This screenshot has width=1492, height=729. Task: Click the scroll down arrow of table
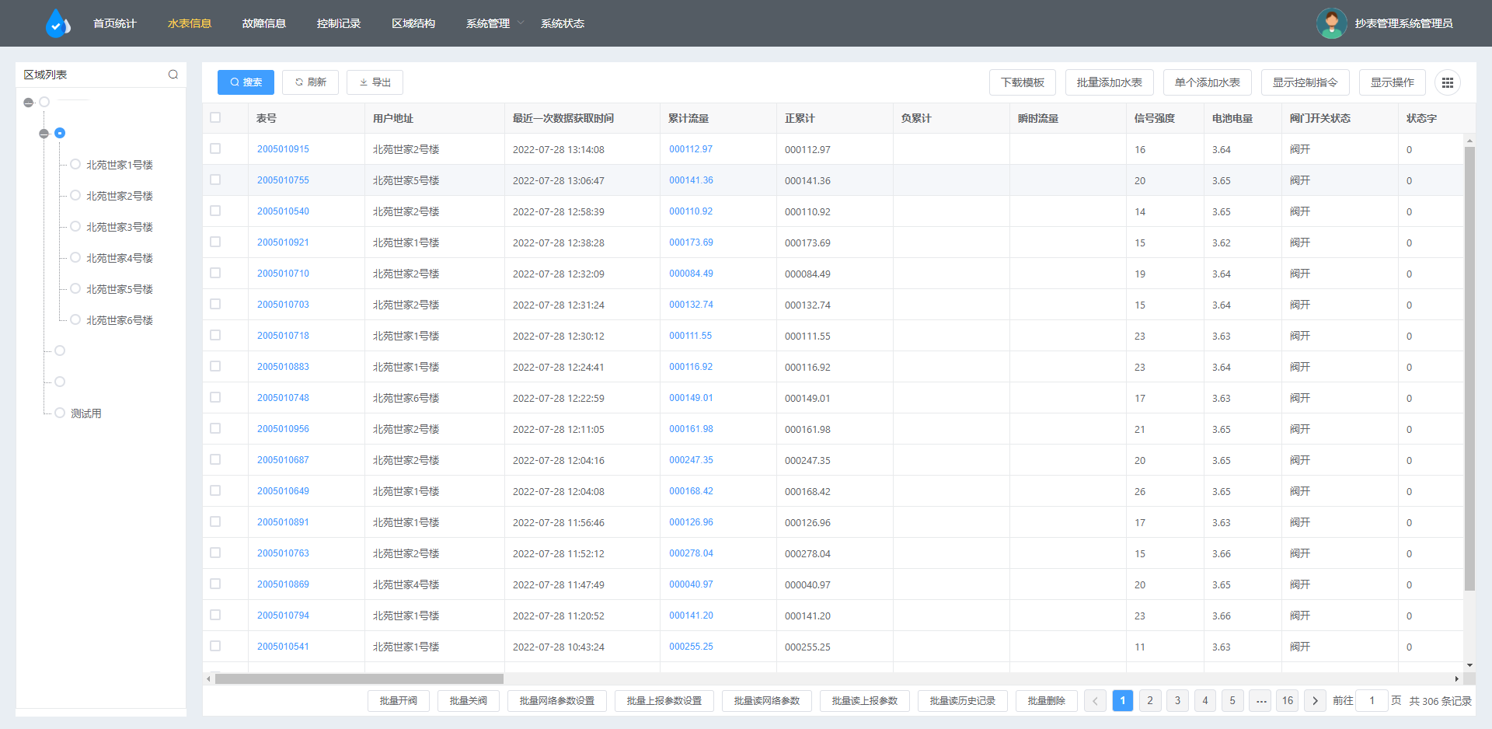click(1469, 665)
